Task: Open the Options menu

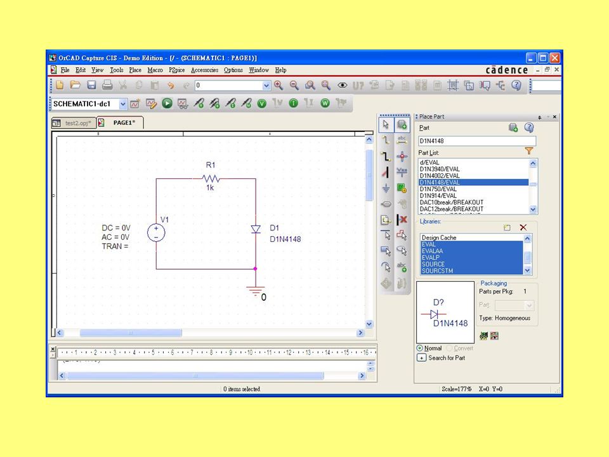Action: [x=233, y=70]
